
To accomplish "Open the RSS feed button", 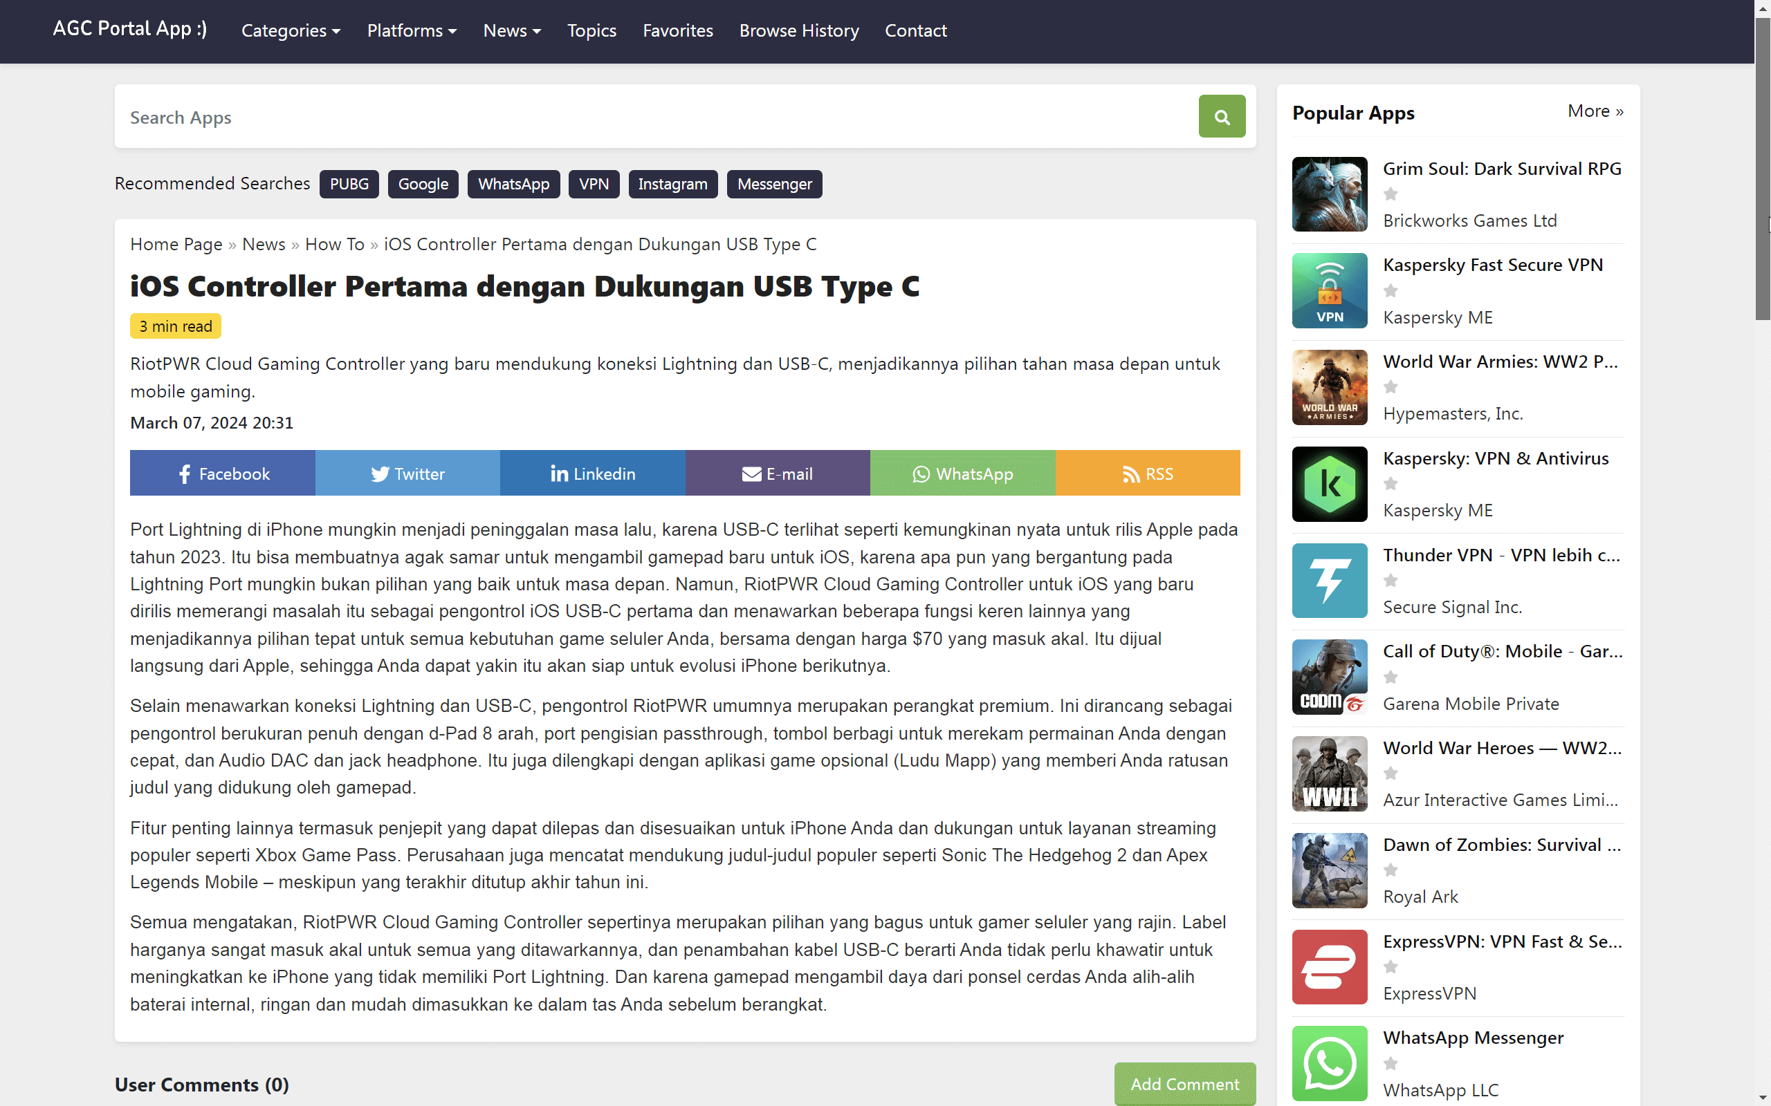I will coord(1148,474).
